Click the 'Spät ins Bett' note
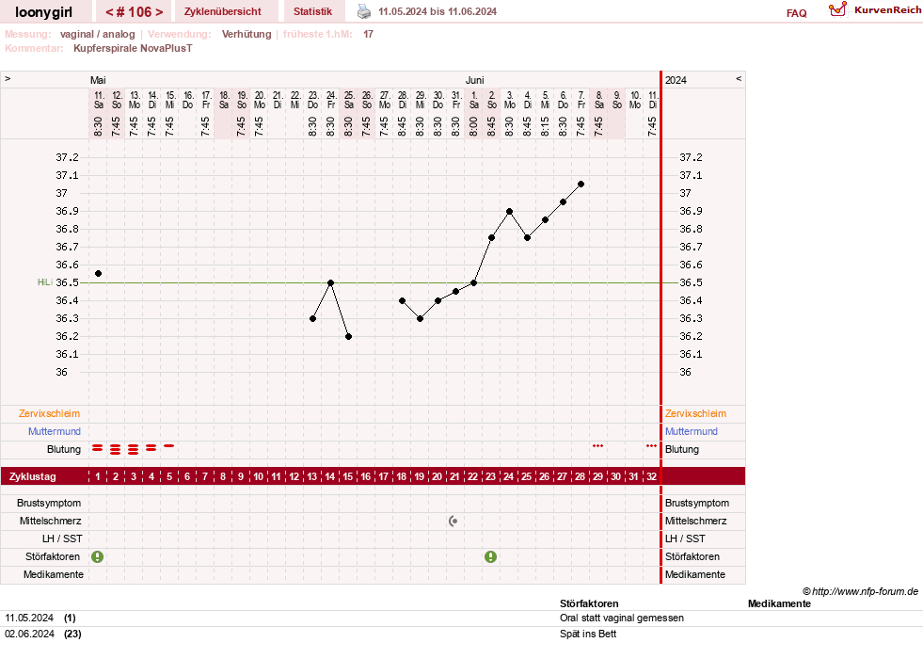This screenshot has height=659, width=923. [x=588, y=634]
